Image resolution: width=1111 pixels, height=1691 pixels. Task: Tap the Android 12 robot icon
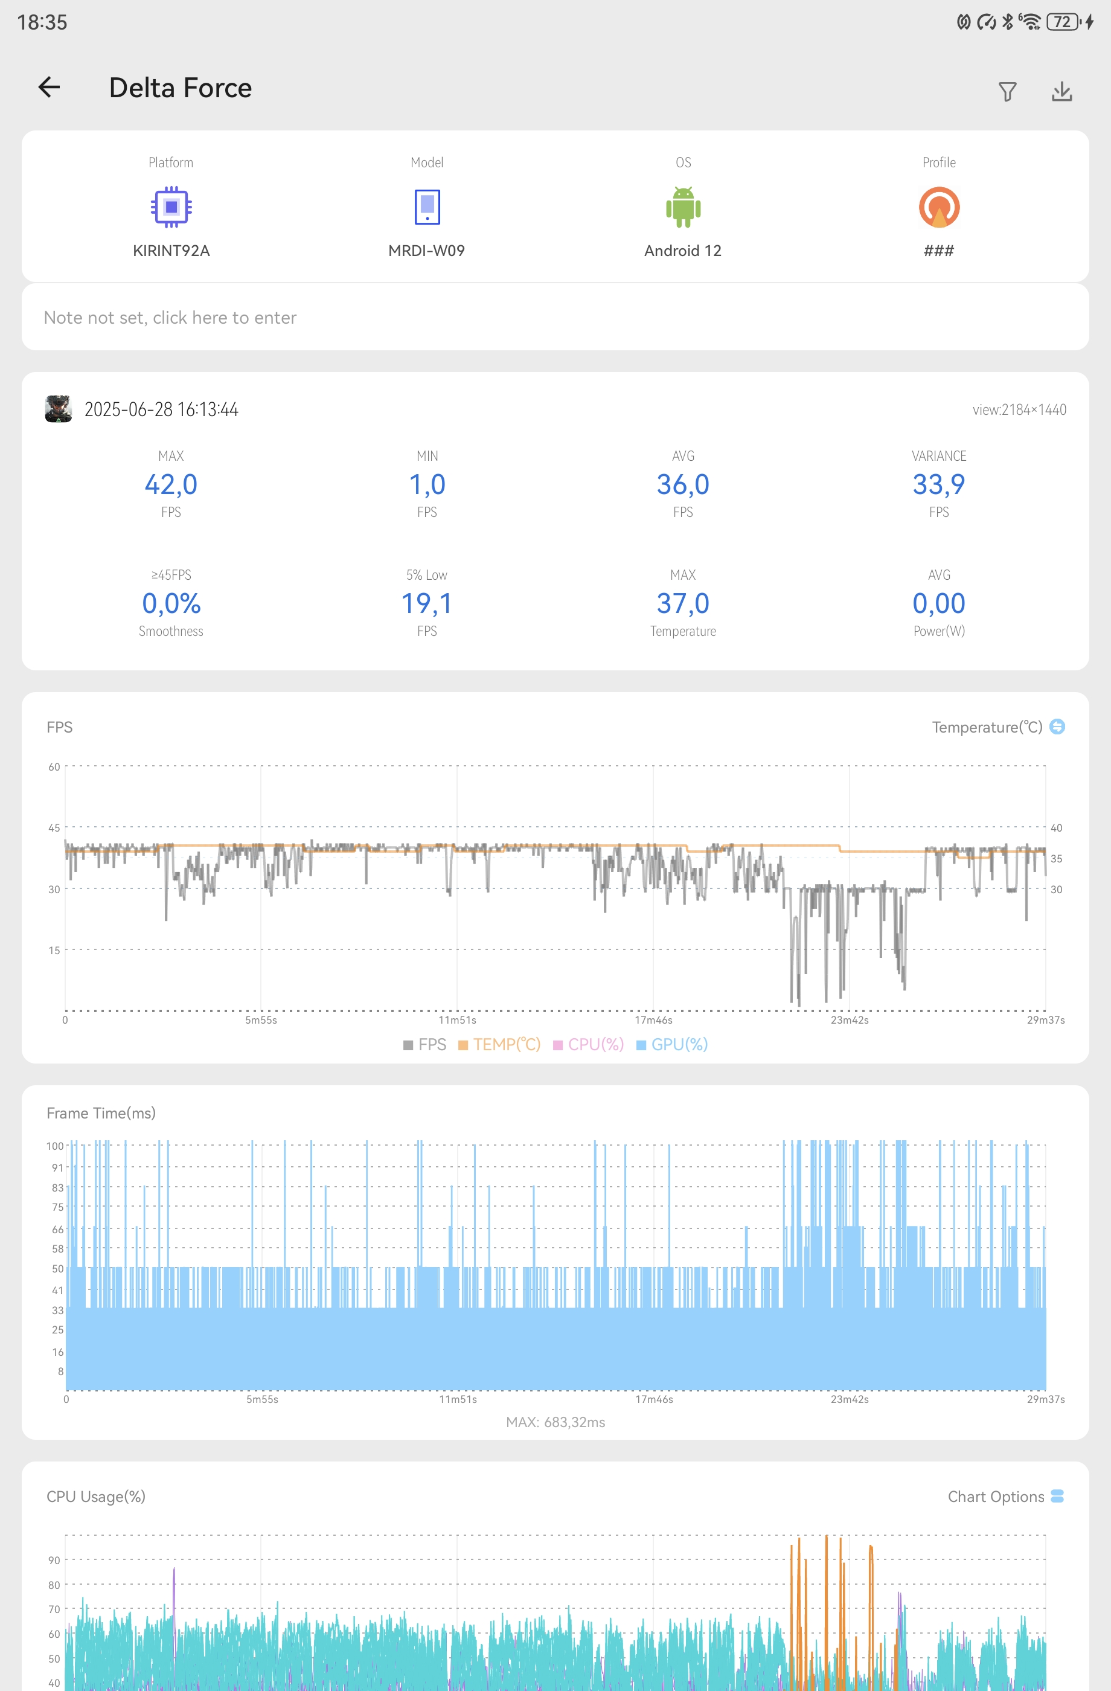[684, 207]
